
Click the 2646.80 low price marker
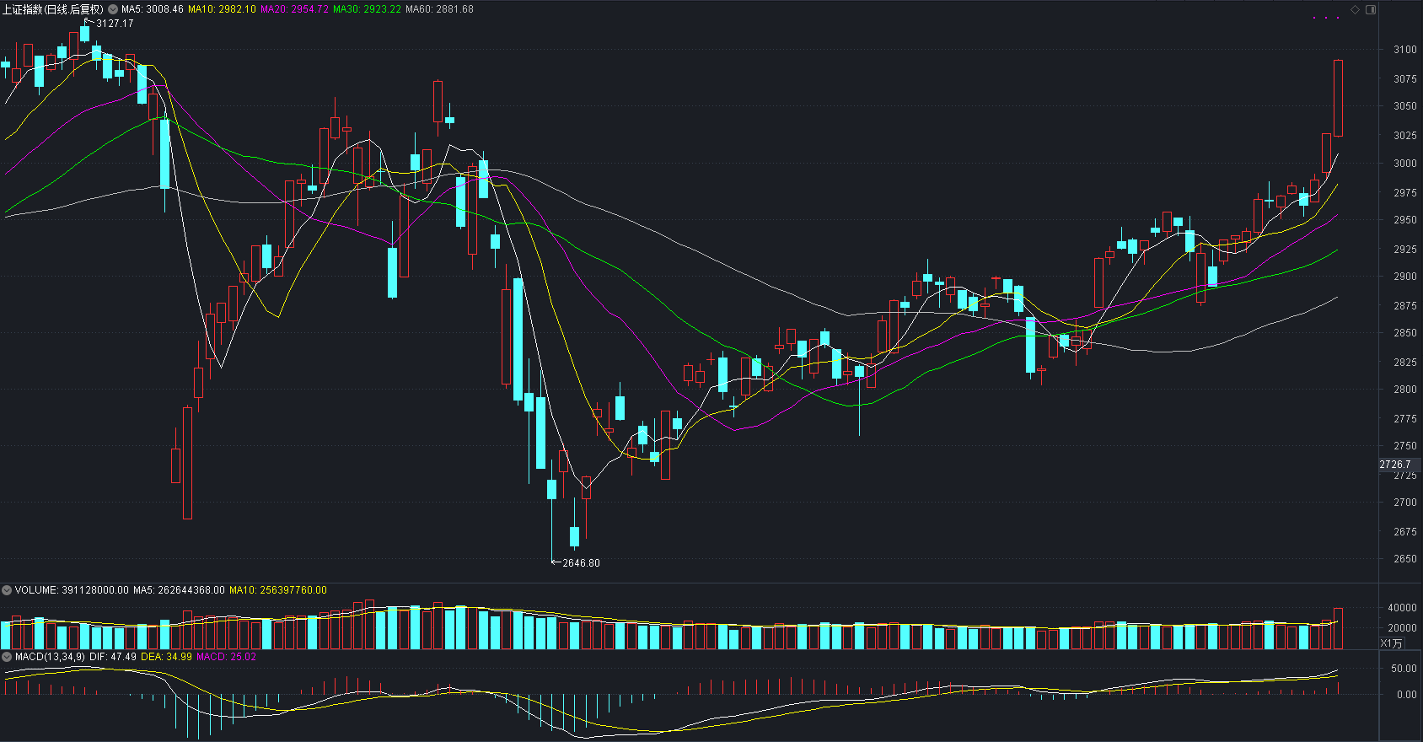click(x=581, y=563)
